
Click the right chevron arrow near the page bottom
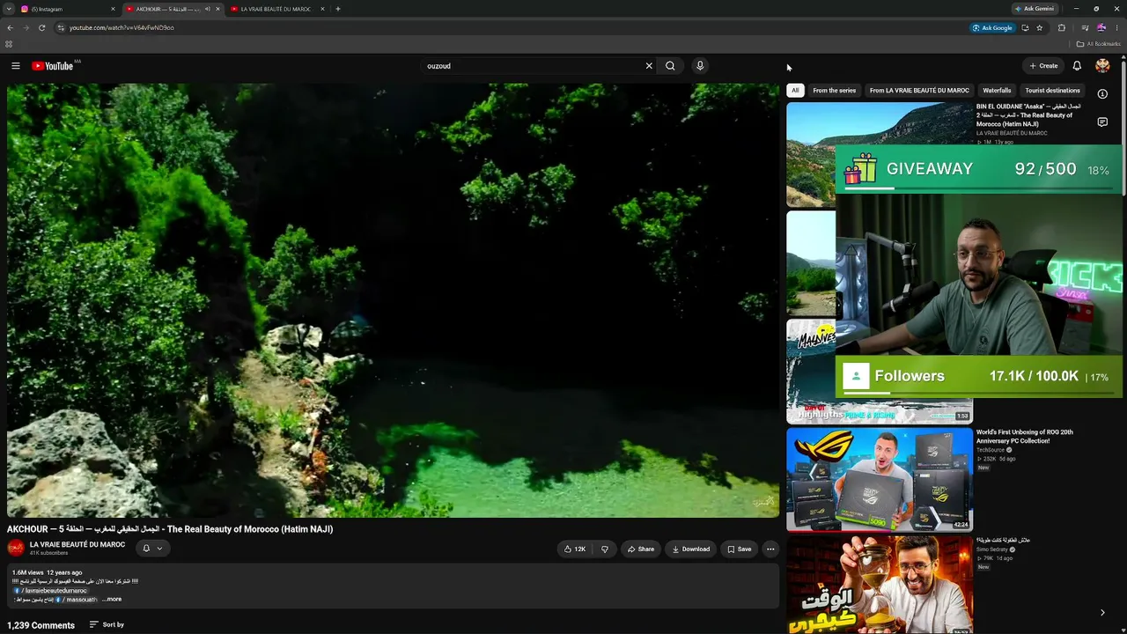pyautogui.click(x=1102, y=613)
